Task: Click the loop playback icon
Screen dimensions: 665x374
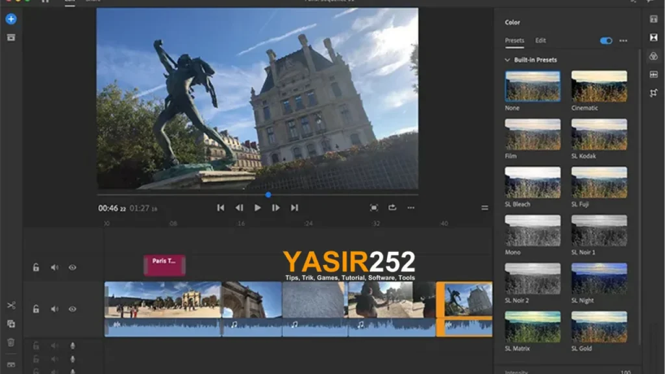Action: pyautogui.click(x=392, y=207)
